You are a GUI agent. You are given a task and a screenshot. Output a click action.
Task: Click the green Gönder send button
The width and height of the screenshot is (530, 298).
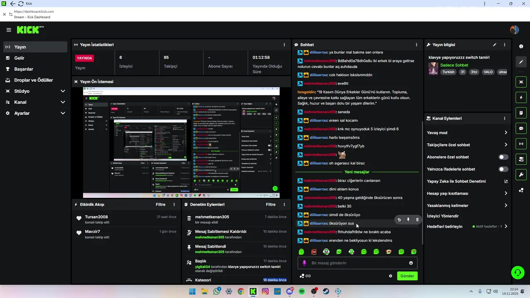coord(407,276)
